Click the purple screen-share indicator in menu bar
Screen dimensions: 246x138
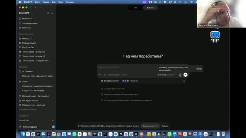point(145,2)
